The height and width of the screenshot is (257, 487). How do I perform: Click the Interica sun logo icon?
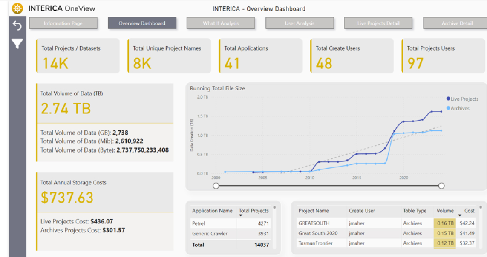17,8
